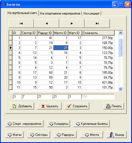Switch to the На концерт tab
132x143 pixels.
point(91,13)
